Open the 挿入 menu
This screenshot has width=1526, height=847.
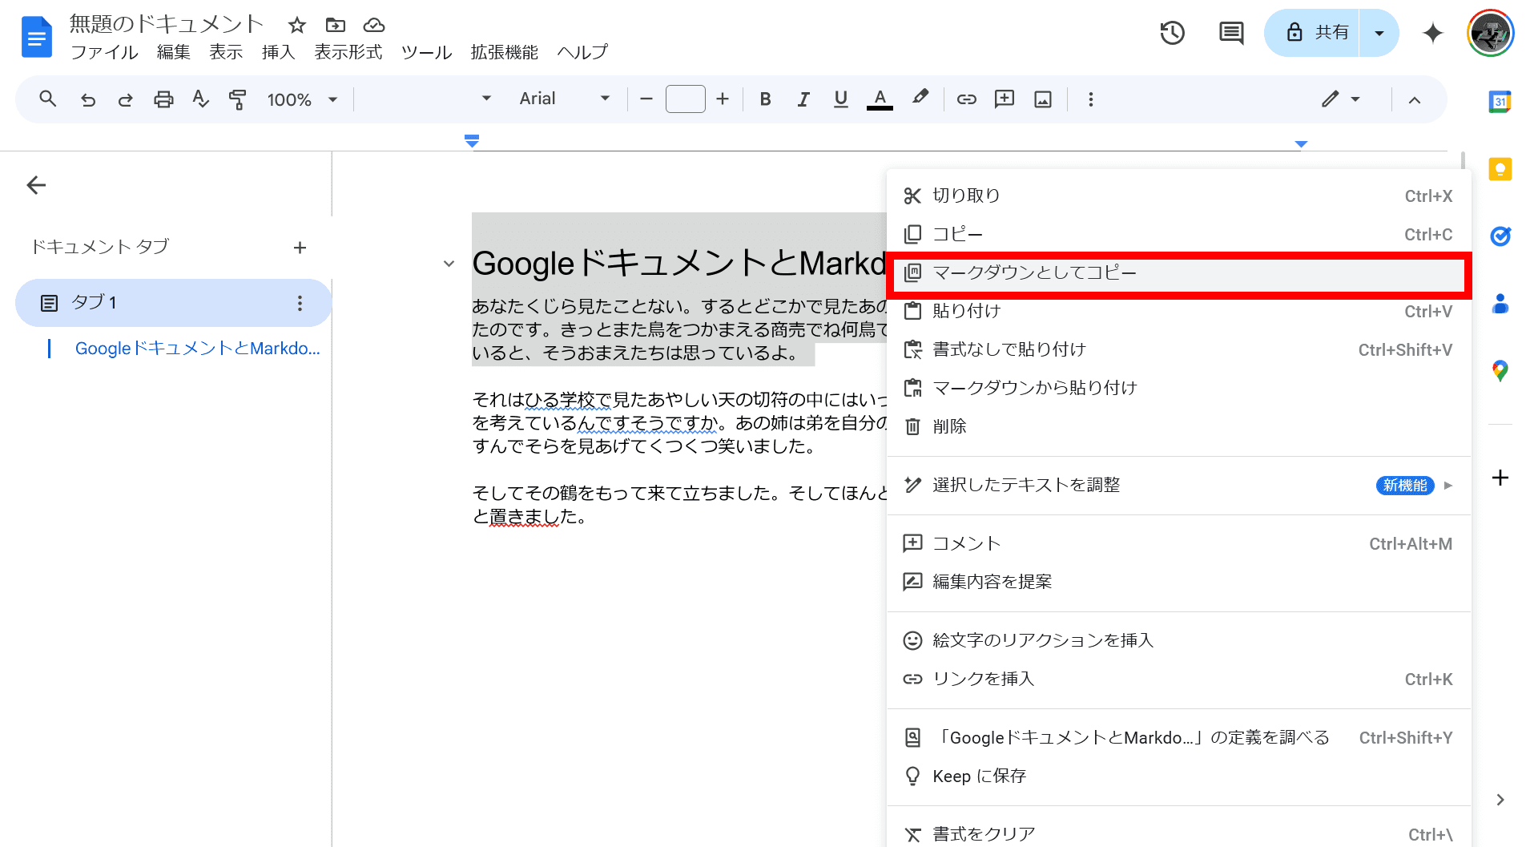click(x=279, y=52)
